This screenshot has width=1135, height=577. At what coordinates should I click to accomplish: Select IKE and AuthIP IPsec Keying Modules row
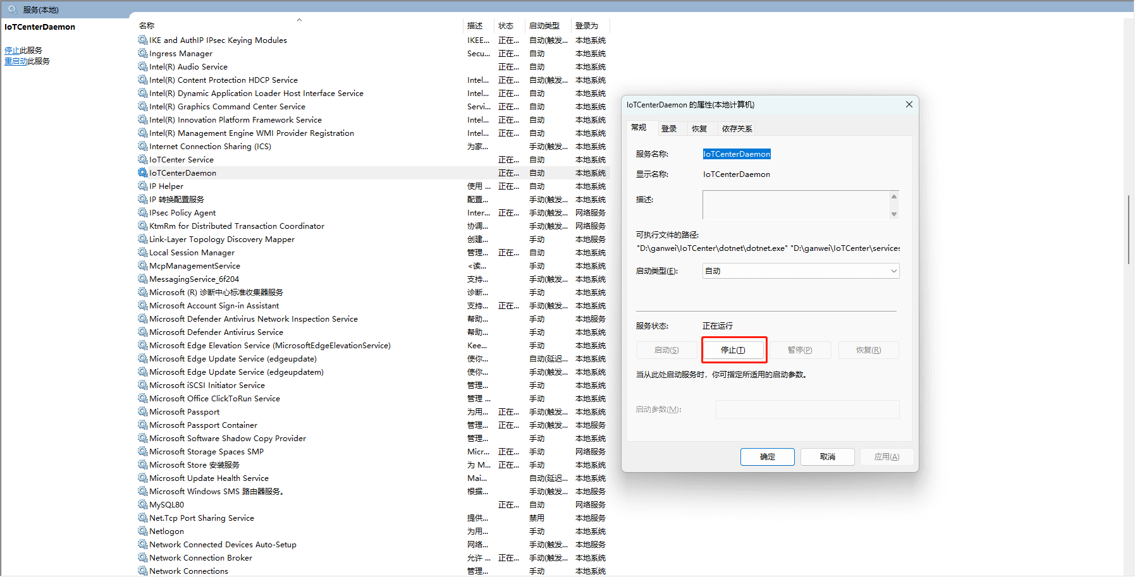tap(373, 40)
